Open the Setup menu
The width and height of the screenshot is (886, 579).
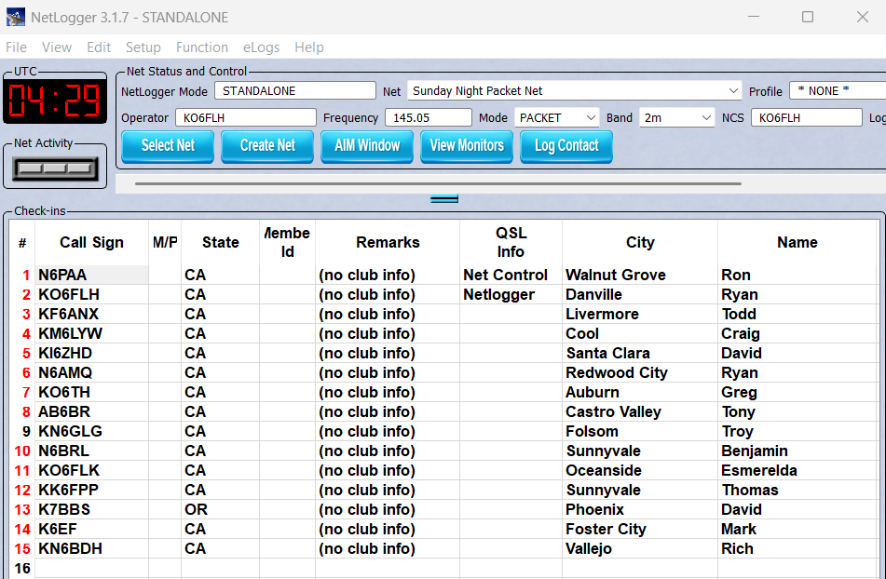143,47
